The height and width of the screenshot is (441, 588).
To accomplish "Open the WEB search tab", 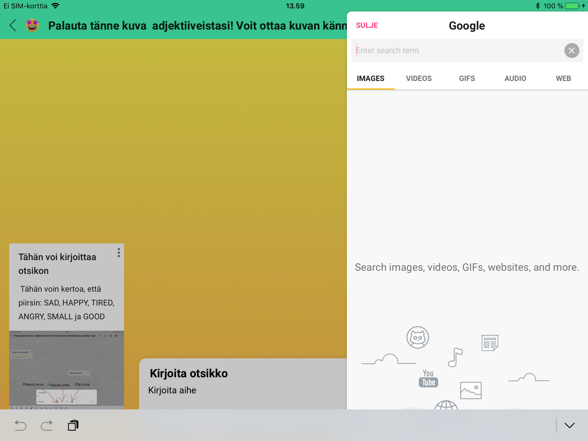I will pyautogui.click(x=563, y=78).
